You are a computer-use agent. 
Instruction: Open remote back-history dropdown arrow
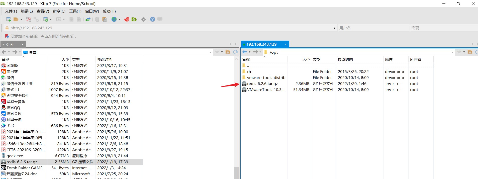(x=250, y=52)
